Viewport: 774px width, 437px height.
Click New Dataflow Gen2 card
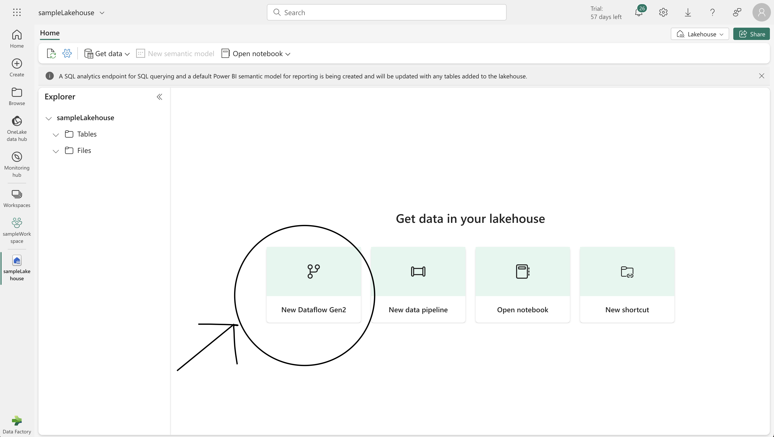click(313, 285)
